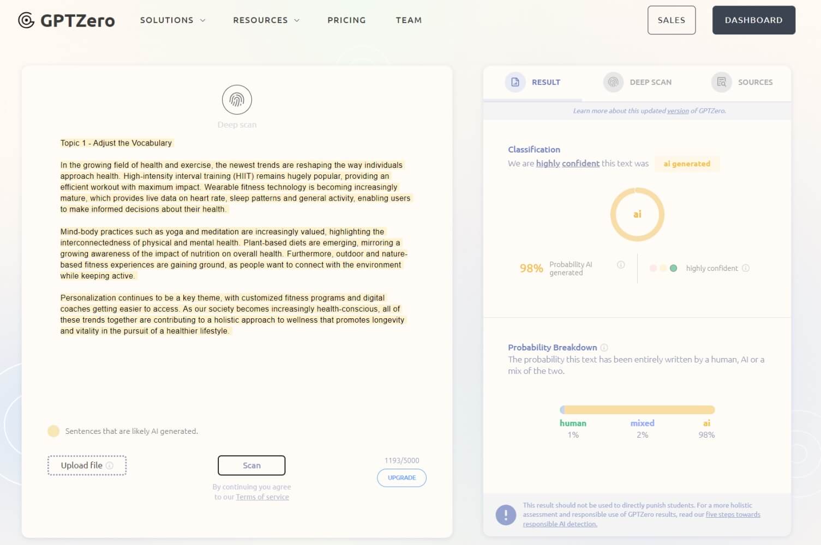The height and width of the screenshot is (545, 821).
Task: Click the Deep scan fingerprint icon
Action: [x=237, y=100]
